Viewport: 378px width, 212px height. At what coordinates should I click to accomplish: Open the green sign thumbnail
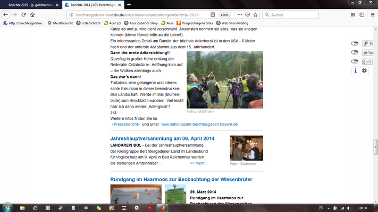pos(175,194)
